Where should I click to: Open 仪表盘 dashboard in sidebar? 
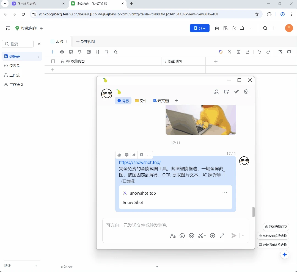click(22, 66)
